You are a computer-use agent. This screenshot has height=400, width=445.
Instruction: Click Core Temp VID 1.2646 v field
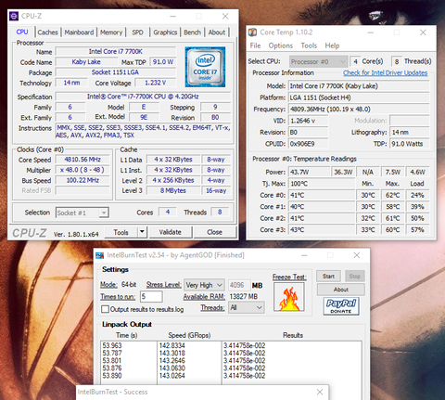(x=308, y=121)
